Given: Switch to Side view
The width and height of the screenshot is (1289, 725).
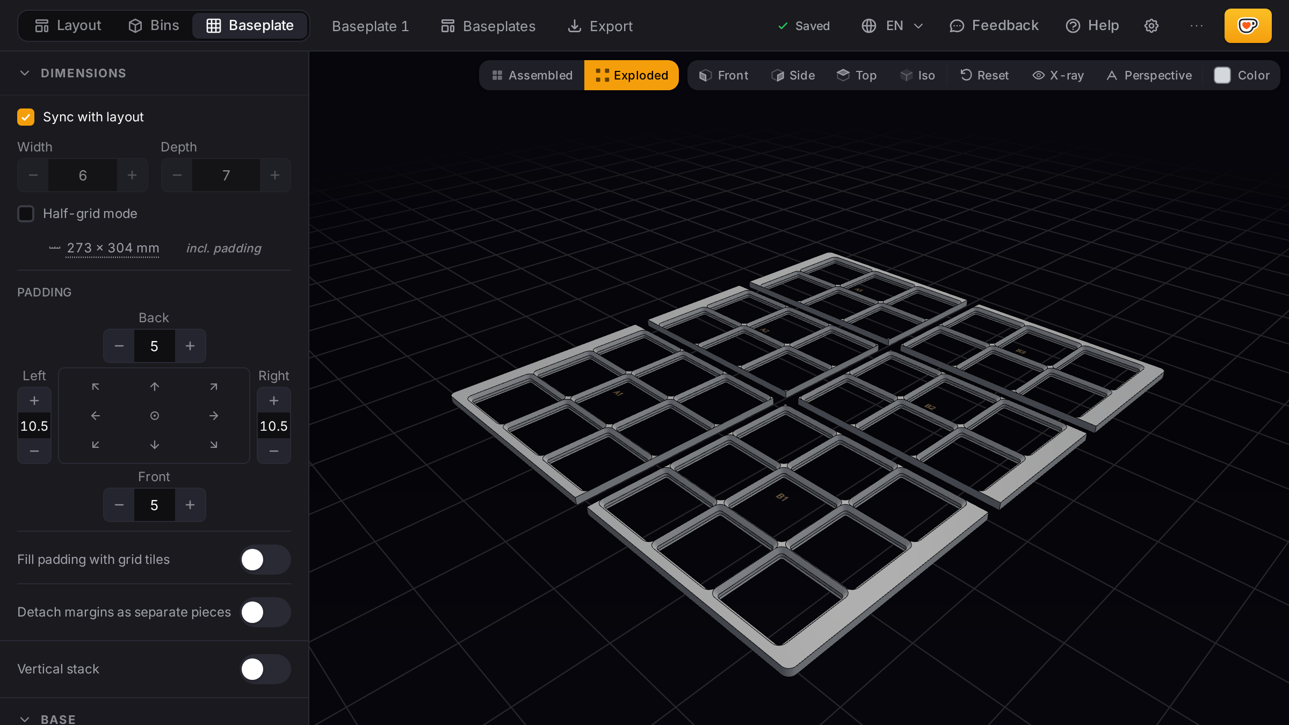Looking at the screenshot, I should (793, 75).
